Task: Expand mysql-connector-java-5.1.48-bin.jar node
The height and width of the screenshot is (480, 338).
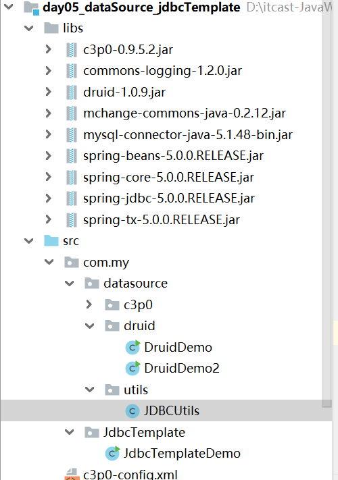Action: (x=49, y=134)
